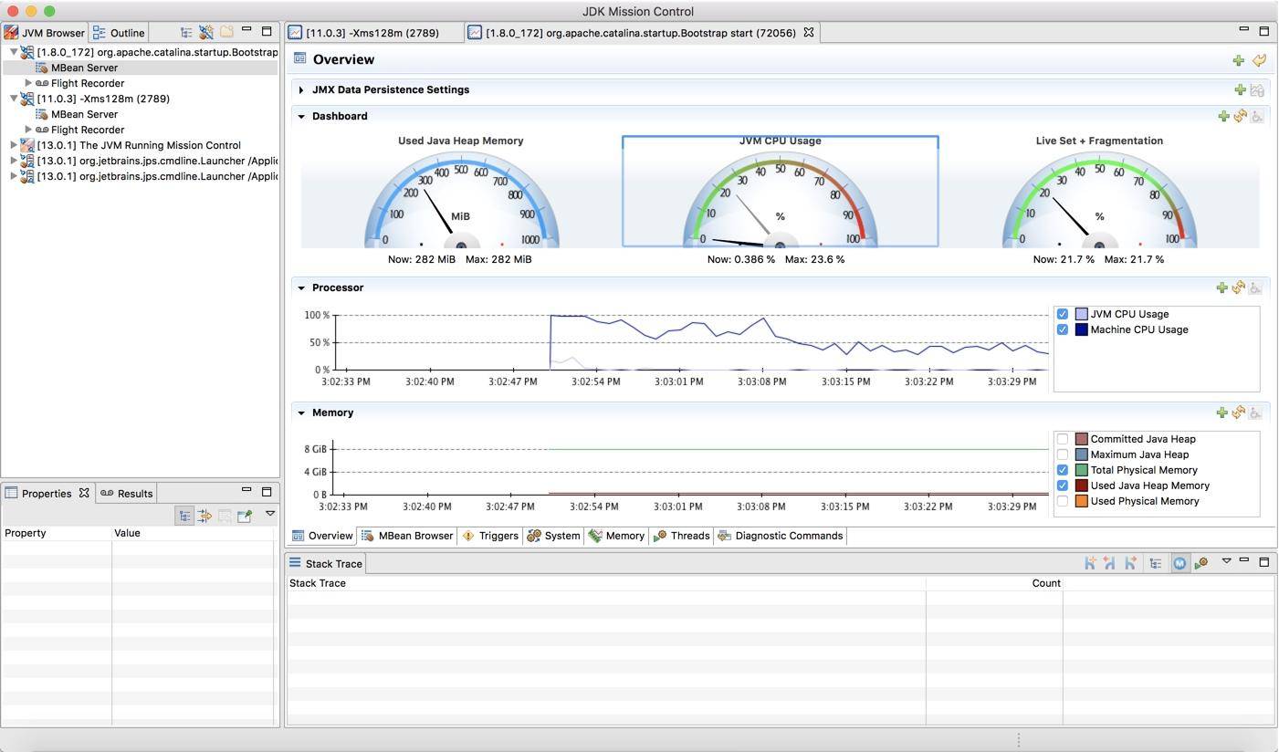
Task: Switch to the Threads tab
Action: (x=681, y=536)
